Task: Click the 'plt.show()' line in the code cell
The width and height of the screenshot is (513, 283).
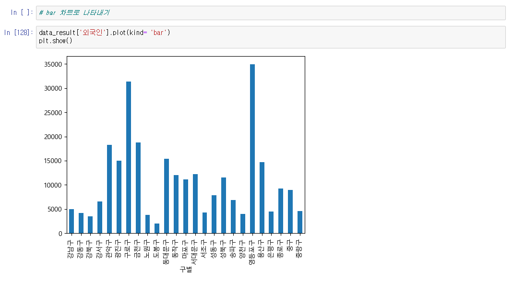Action: click(55, 41)
